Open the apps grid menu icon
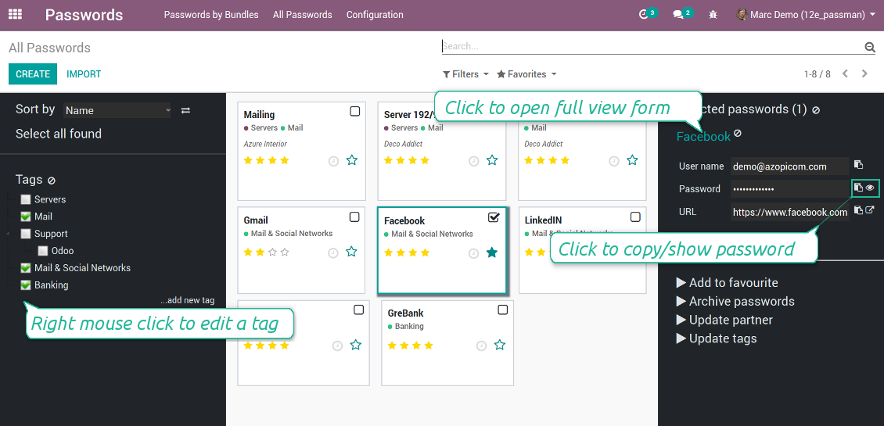 point(15,15)
